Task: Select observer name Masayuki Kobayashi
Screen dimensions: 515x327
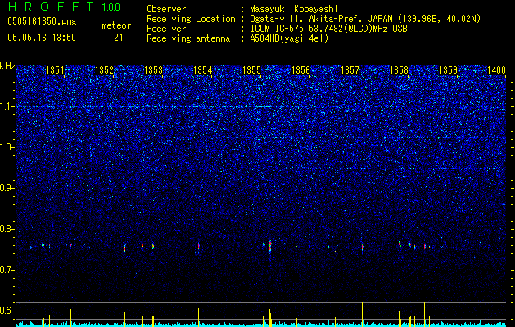Action: [x=294, y=10]
